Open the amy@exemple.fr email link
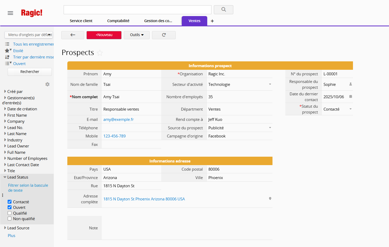This screenshot has width=389, height=247. tap(118, 120)
